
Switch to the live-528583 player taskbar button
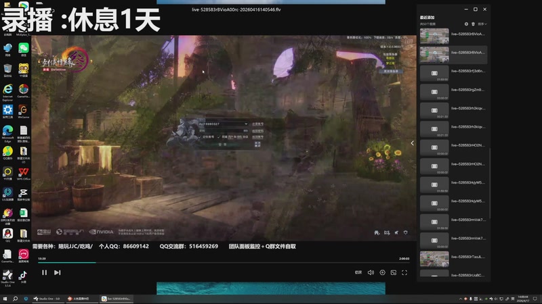117,299
